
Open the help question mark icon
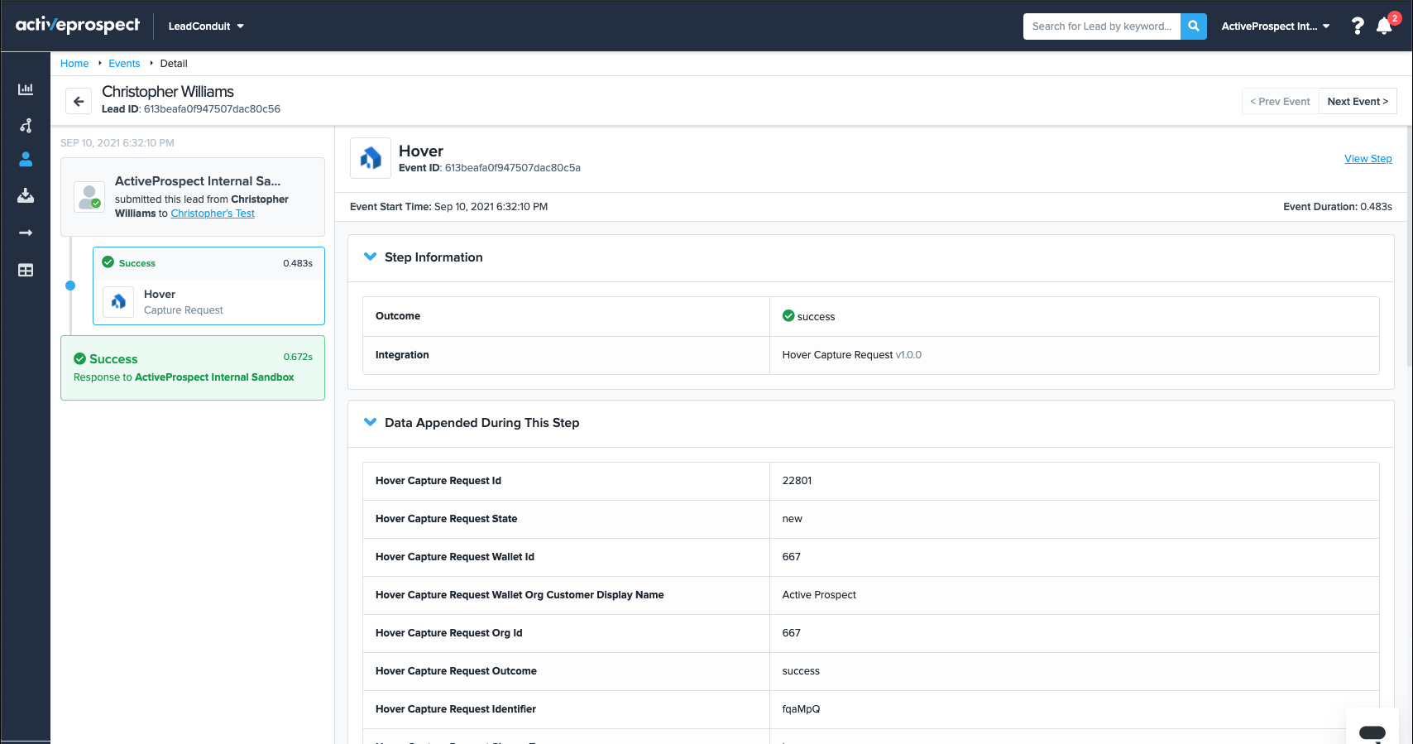pos(1357,26)
